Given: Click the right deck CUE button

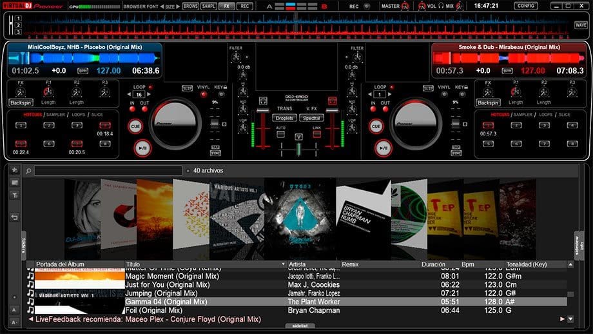Looking at the screenshot, I should [x=376, y=126].
